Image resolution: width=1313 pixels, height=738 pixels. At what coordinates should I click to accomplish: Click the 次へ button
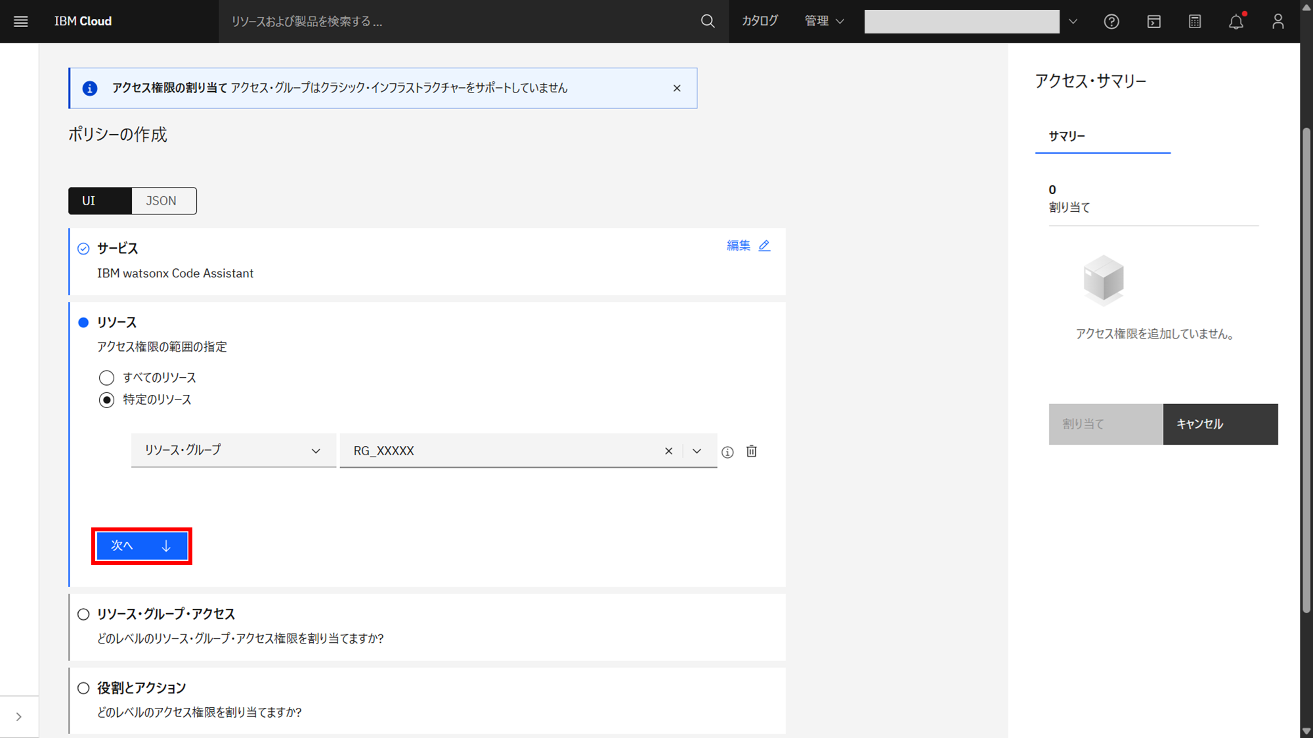[141, 546]
